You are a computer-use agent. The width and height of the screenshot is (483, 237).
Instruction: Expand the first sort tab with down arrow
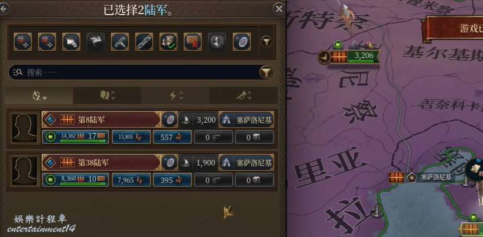tap(39, 96)
